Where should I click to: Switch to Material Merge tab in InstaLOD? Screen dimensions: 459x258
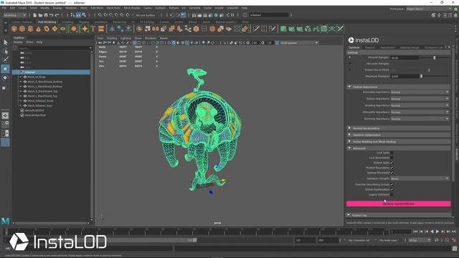click(x=410, y=47)
